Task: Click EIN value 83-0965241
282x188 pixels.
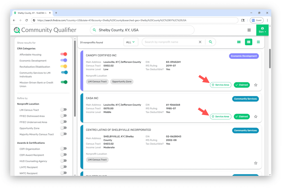Action: [173, 62]
